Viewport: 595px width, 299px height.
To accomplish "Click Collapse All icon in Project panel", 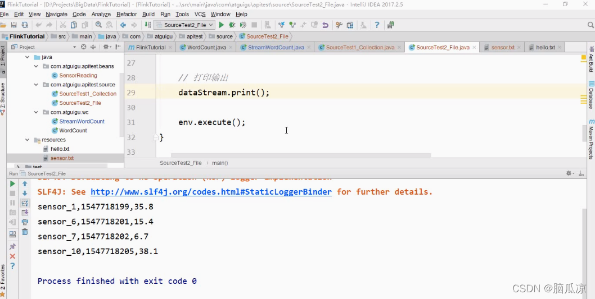I will (93, 47).
